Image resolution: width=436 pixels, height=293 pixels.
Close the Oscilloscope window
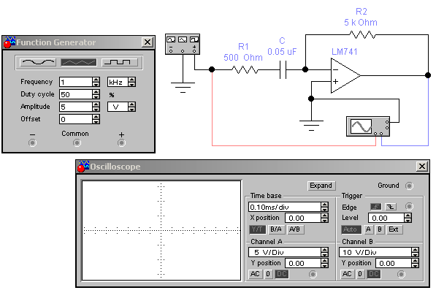[x=422, y=167]
